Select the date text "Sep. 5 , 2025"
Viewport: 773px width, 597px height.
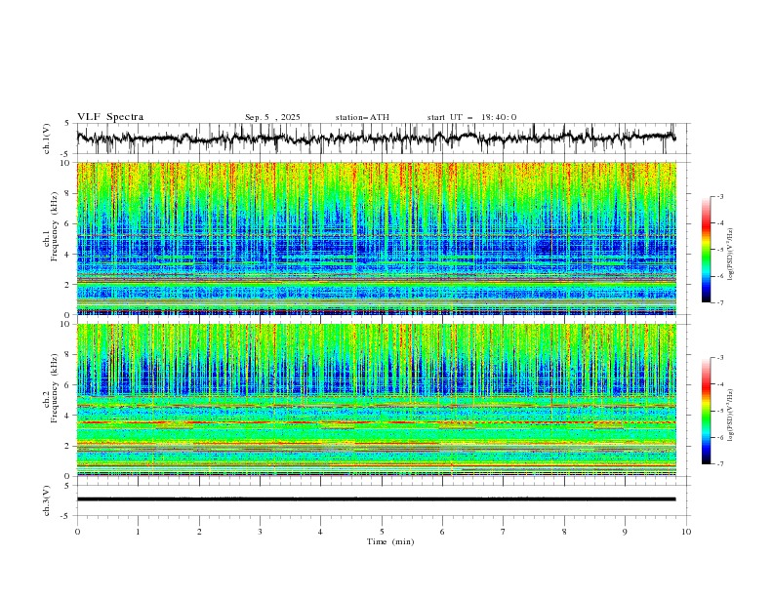click(272, 117)
